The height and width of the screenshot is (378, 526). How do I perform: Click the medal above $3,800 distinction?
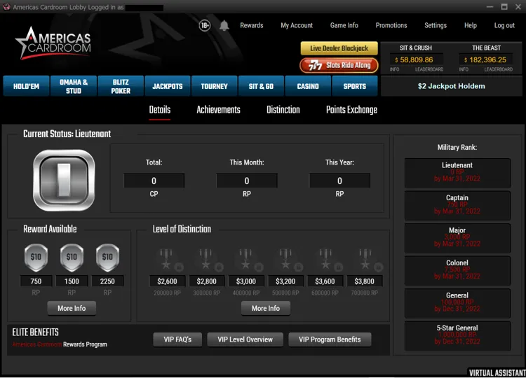[365, 260]
